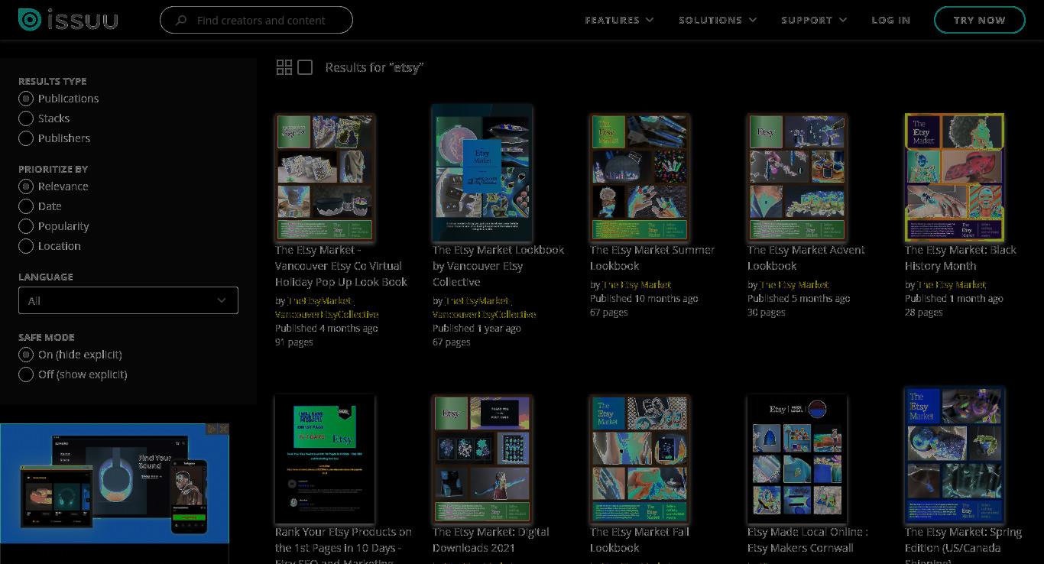
Task: Click the title The Etsy Market: Digital Downloads 2021
Action: click(x=491, y=540)
